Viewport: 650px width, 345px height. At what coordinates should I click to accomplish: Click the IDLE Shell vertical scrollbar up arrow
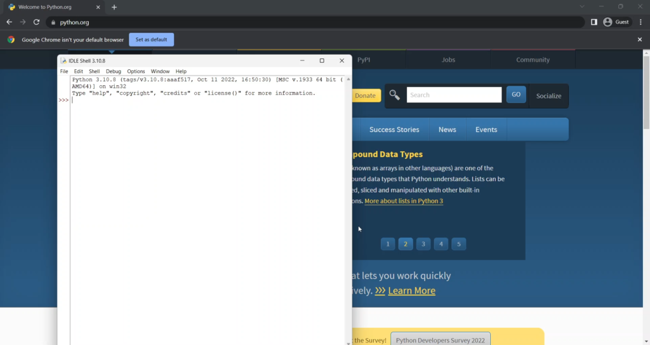click(348, 79)
